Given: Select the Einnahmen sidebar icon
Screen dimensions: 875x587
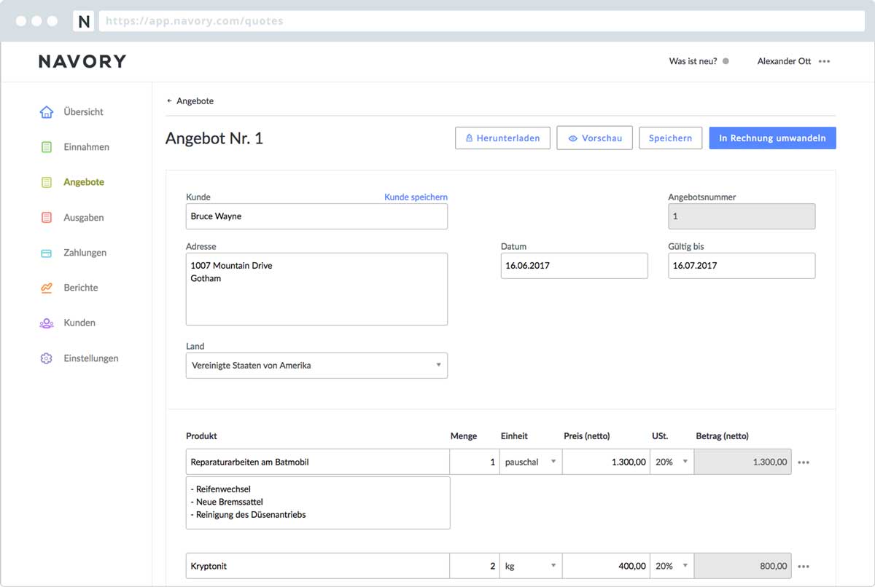Looking at the screenshot, I should point(46,146).
